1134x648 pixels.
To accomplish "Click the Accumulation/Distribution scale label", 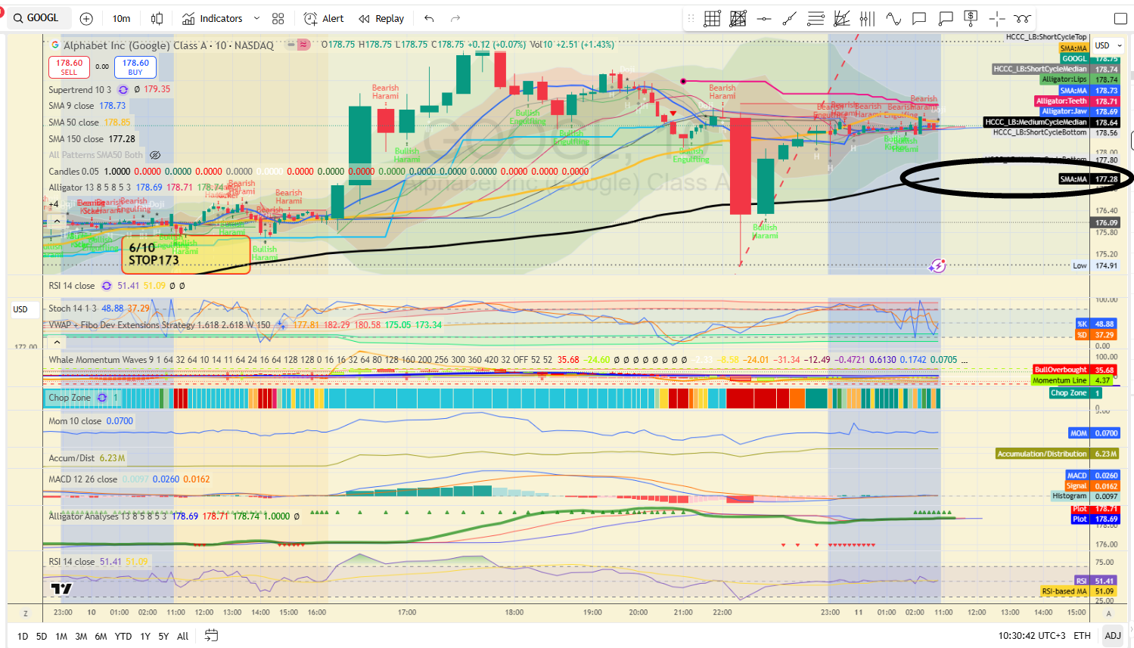I will point(1042,454).
